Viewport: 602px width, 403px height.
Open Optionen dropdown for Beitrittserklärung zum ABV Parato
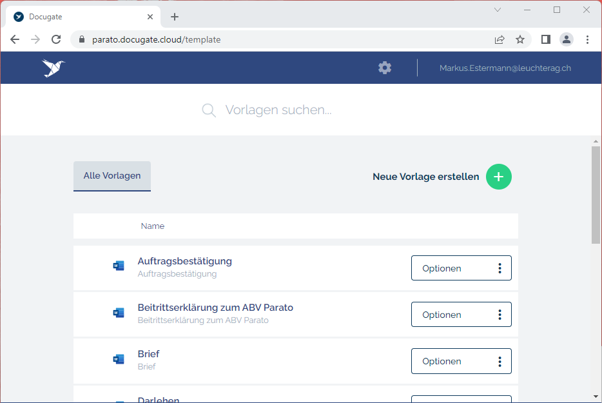(x=461, y=315)
